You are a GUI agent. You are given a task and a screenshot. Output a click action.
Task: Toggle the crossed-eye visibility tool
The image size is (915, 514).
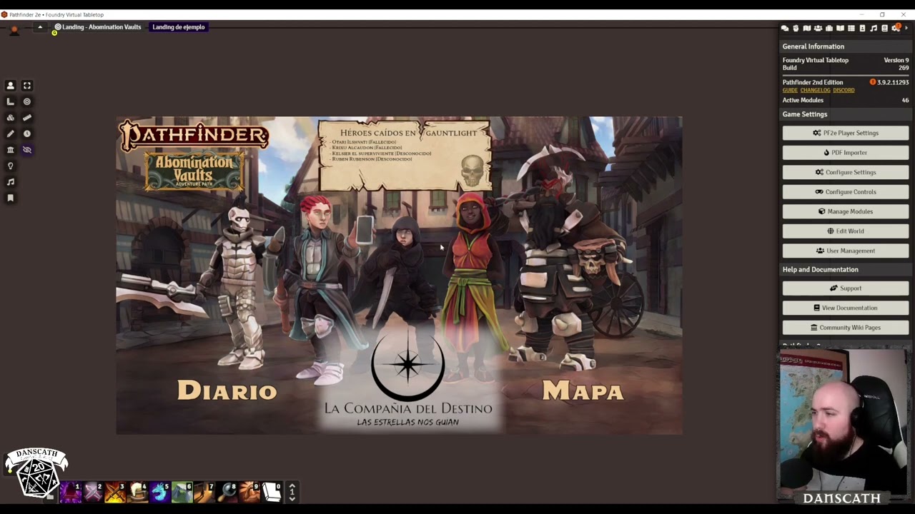[x=27, y=150]
